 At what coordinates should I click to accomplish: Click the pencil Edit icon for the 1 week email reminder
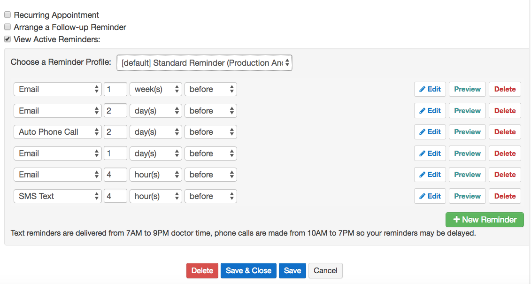coord(422,89)
